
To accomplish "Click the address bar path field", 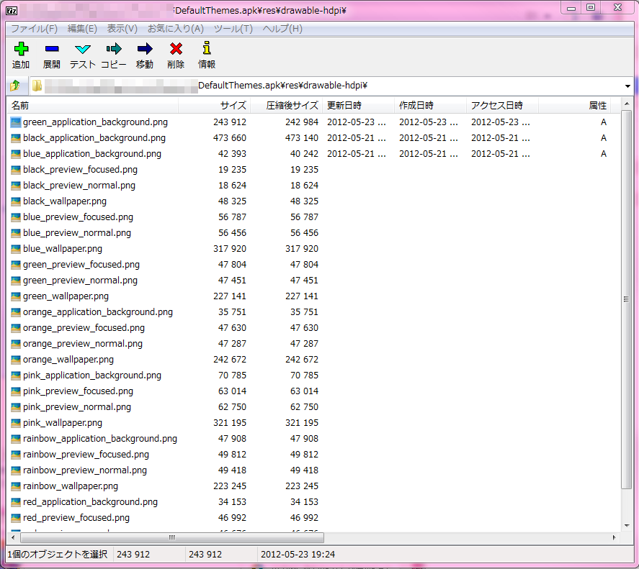I will [326, 86].
